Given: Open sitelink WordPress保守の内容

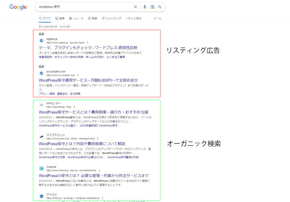Looking at the screenshot, I should (x=52, y=157).
